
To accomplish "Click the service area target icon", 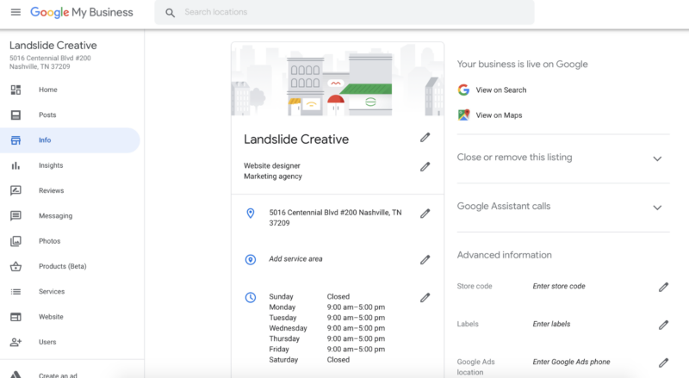I will (251, 260).
